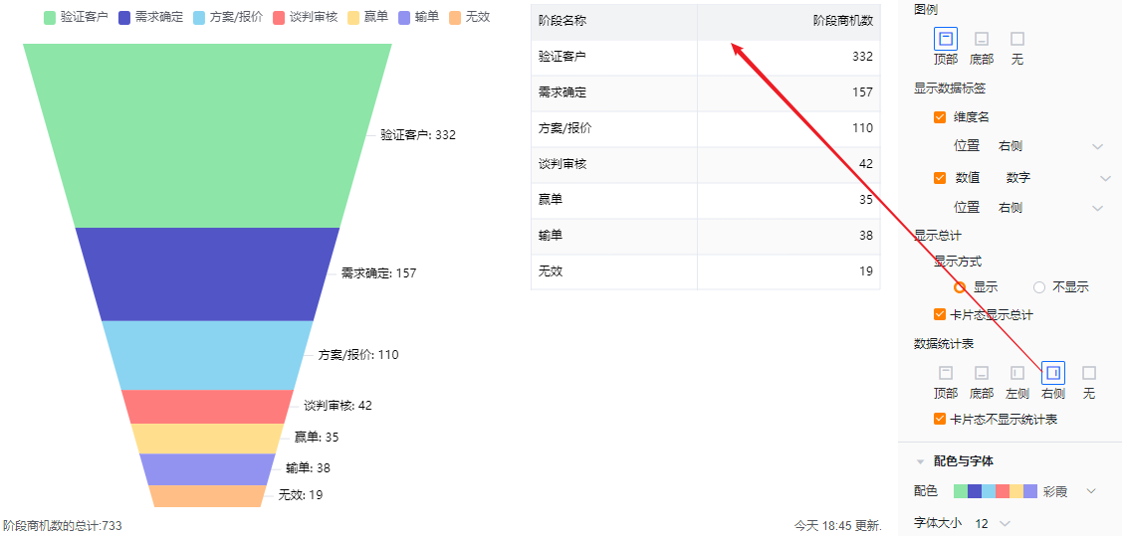The image size is (1122, 536).
Task: Select the 验证客户 table cell
Action: 614,57
